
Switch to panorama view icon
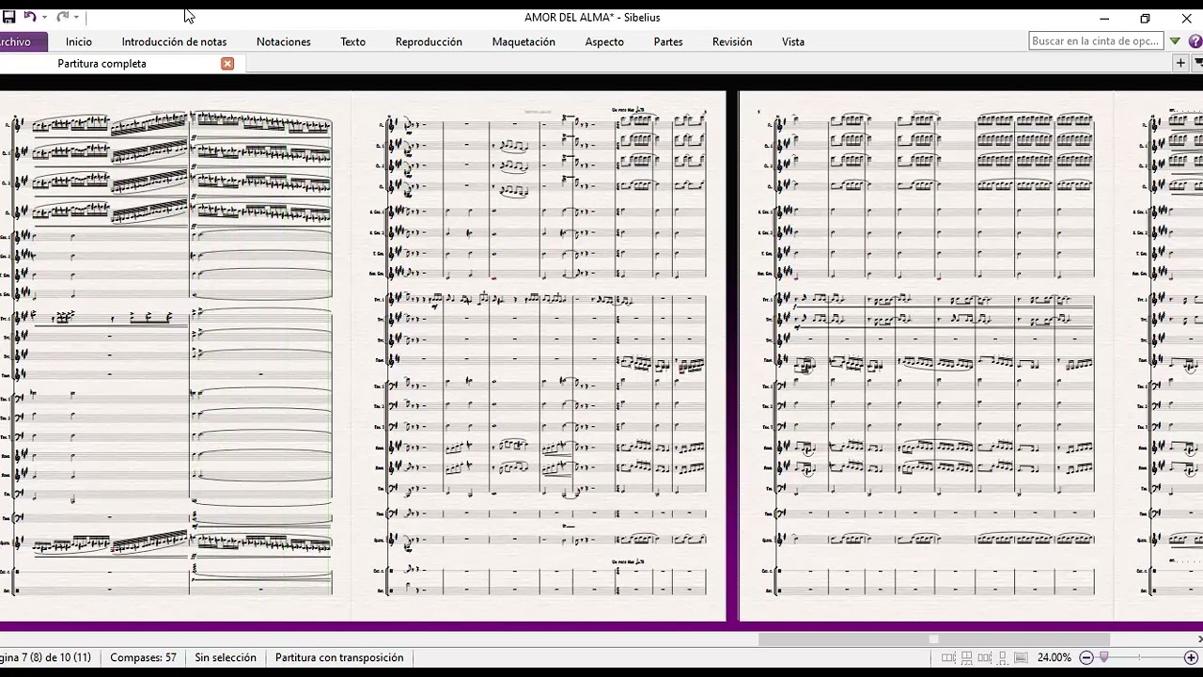click(x=1022, y=657)
